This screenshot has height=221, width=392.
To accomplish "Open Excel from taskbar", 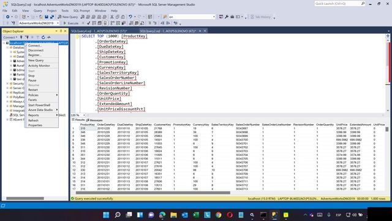I will (196, 215).
